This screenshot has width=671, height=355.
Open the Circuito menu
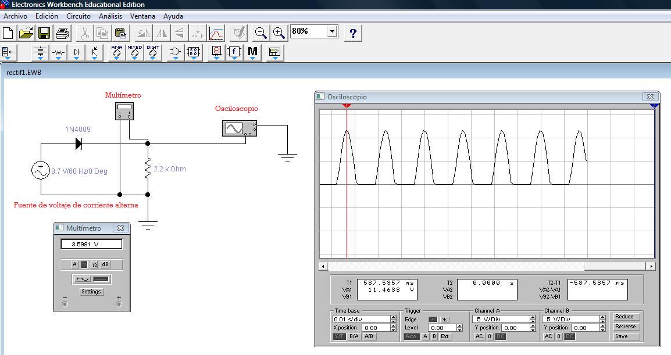(78, 16)
